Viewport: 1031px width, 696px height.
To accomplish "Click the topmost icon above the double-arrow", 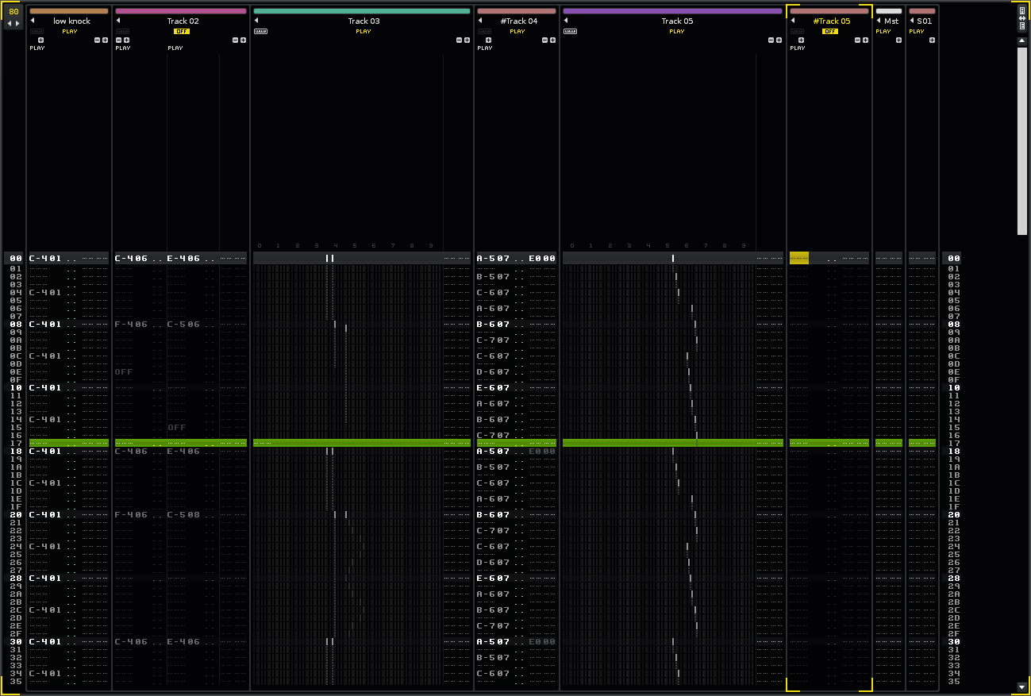I will point(1022,10).
